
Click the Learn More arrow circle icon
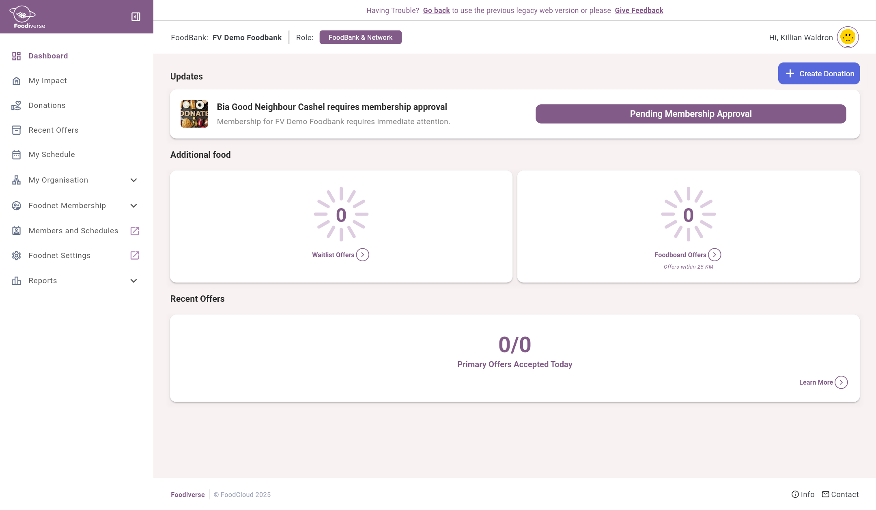tap(841, 382)
